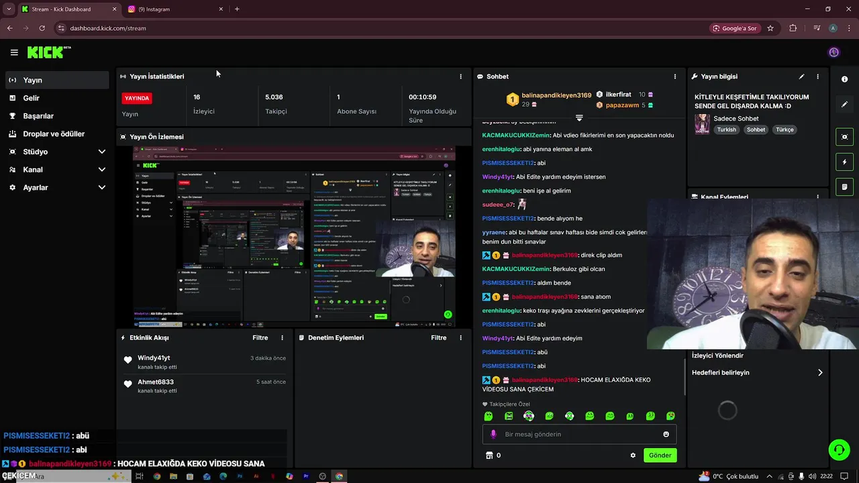Select Yayın in the sidebar

coord(57,80)
